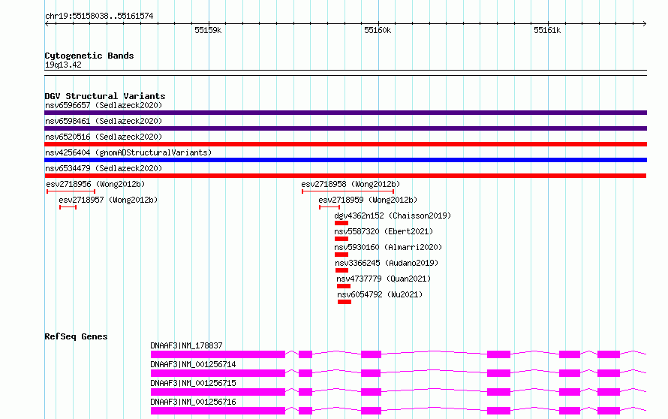The image size is (668, 419).
Task: Select the purple nsv6596657 variant bar
Action: (345, 113)
